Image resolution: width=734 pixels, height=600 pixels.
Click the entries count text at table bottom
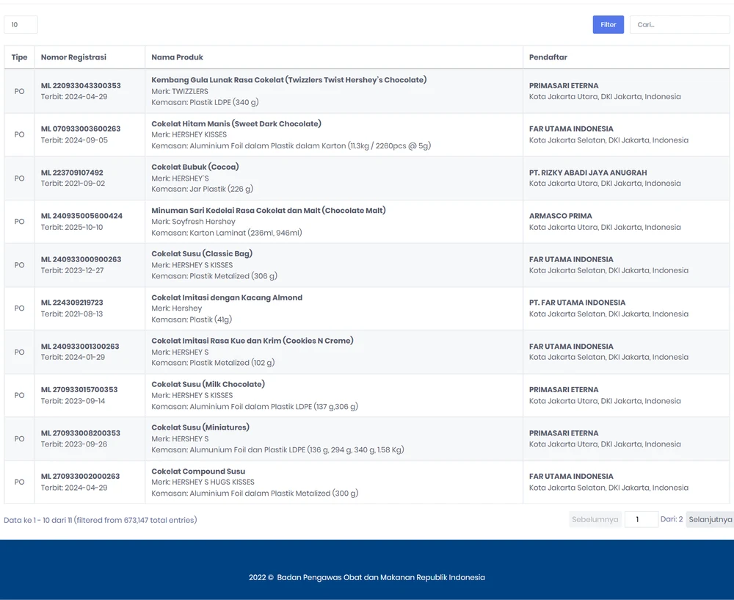coord(100,520)
